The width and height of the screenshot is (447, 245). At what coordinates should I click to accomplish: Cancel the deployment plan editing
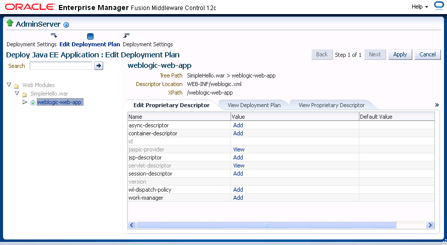point(427,54)
